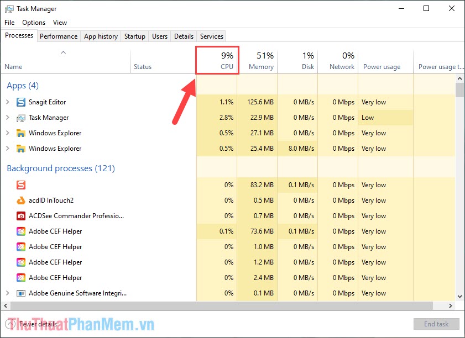Image resolution: width=465 pixels, height=338 pixels.
Task: Click the 22.9 MB memory value
Action: [x=262, y=118]
